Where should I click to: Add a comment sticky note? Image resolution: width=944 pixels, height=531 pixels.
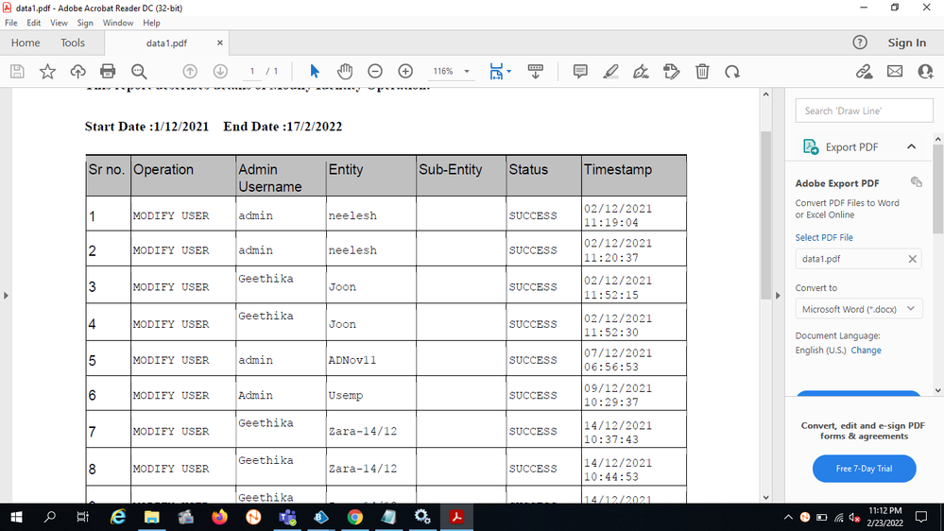click(x=580, y=72)
